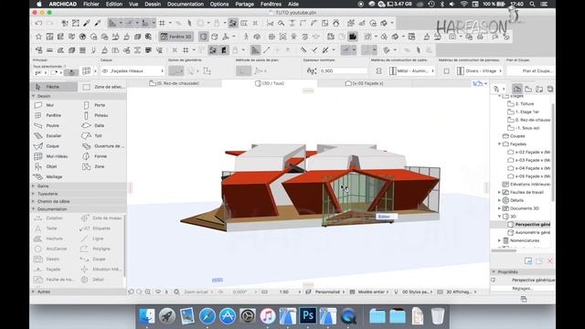585x329 pixels.
Task: Click the syringe inject parameters icon
Action: coord(98,23)
